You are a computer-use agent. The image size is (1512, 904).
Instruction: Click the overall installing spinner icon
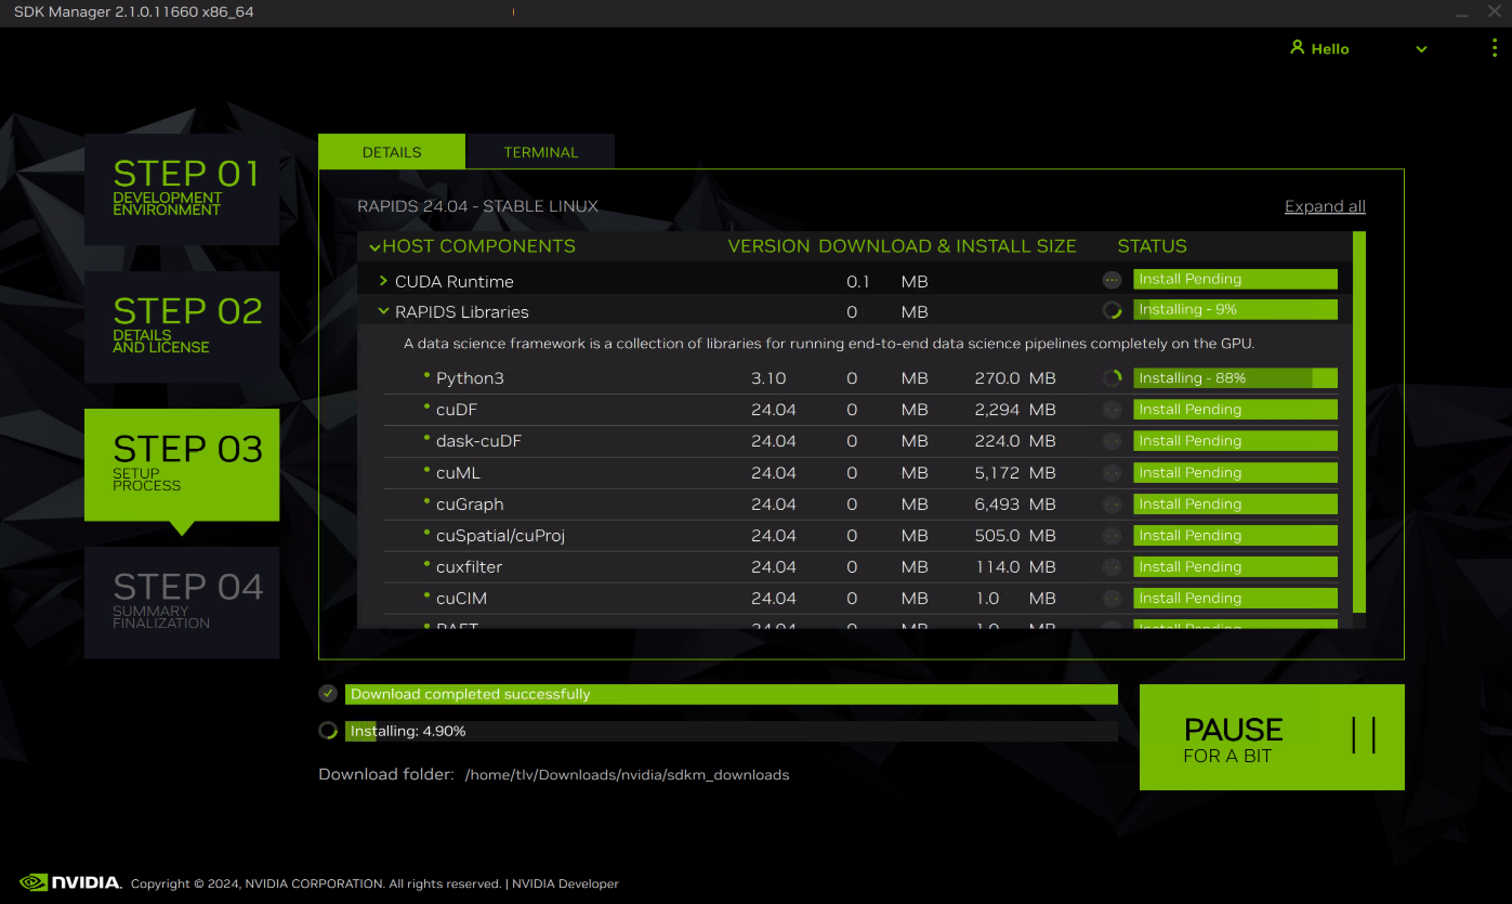[328, 730]
